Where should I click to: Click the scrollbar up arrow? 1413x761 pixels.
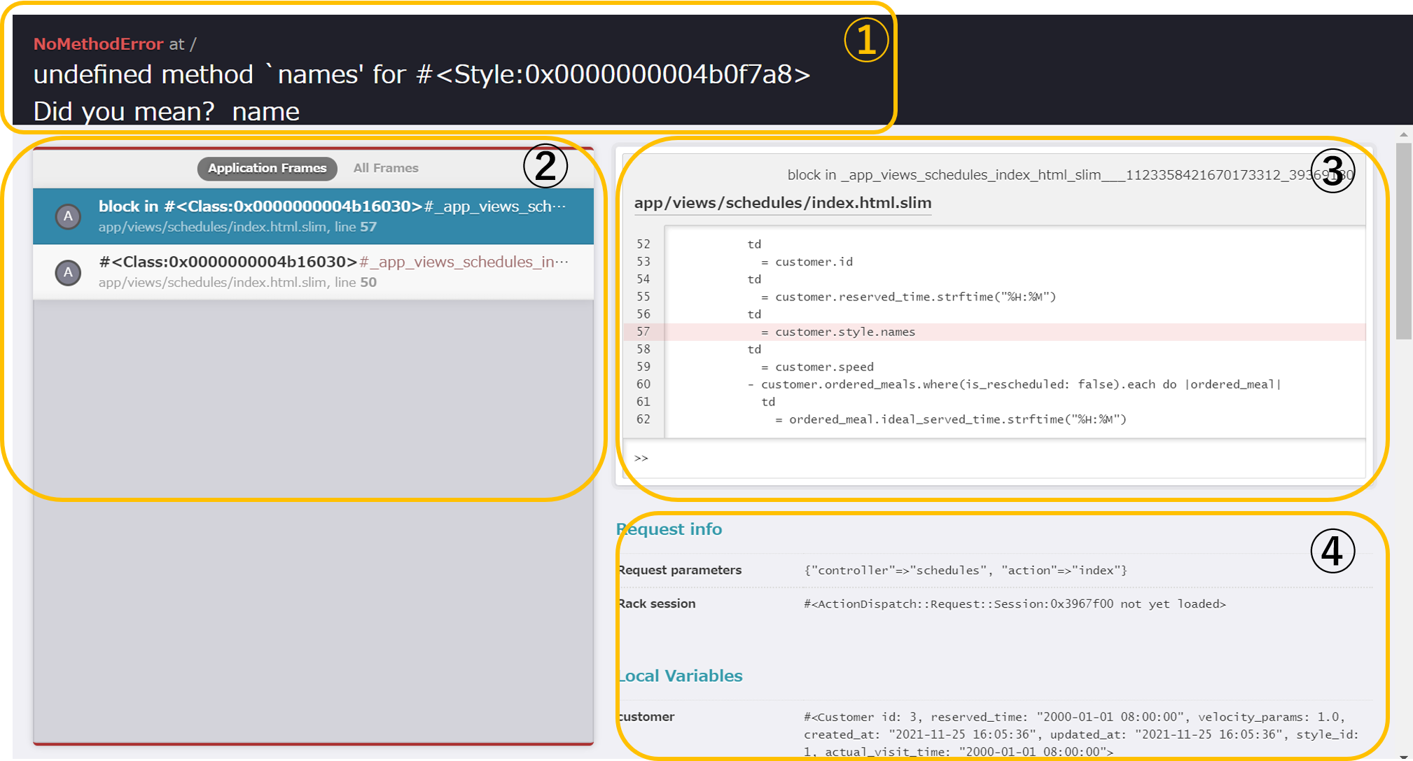[x=1403, y=134]
